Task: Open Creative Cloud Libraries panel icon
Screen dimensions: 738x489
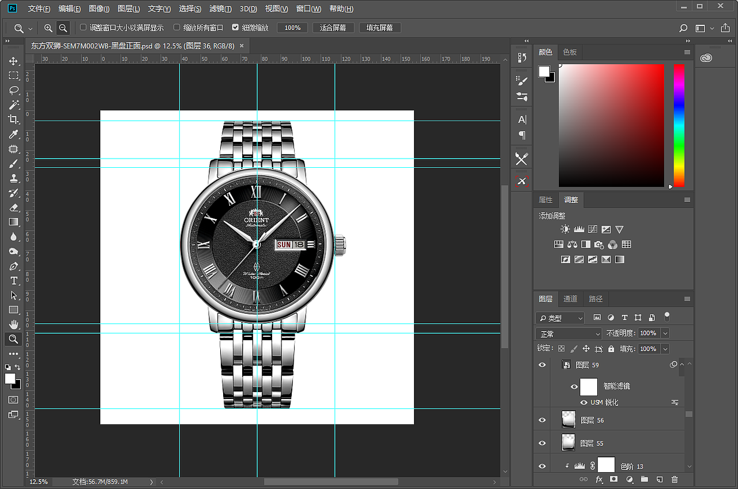Action: coord(707,58)
